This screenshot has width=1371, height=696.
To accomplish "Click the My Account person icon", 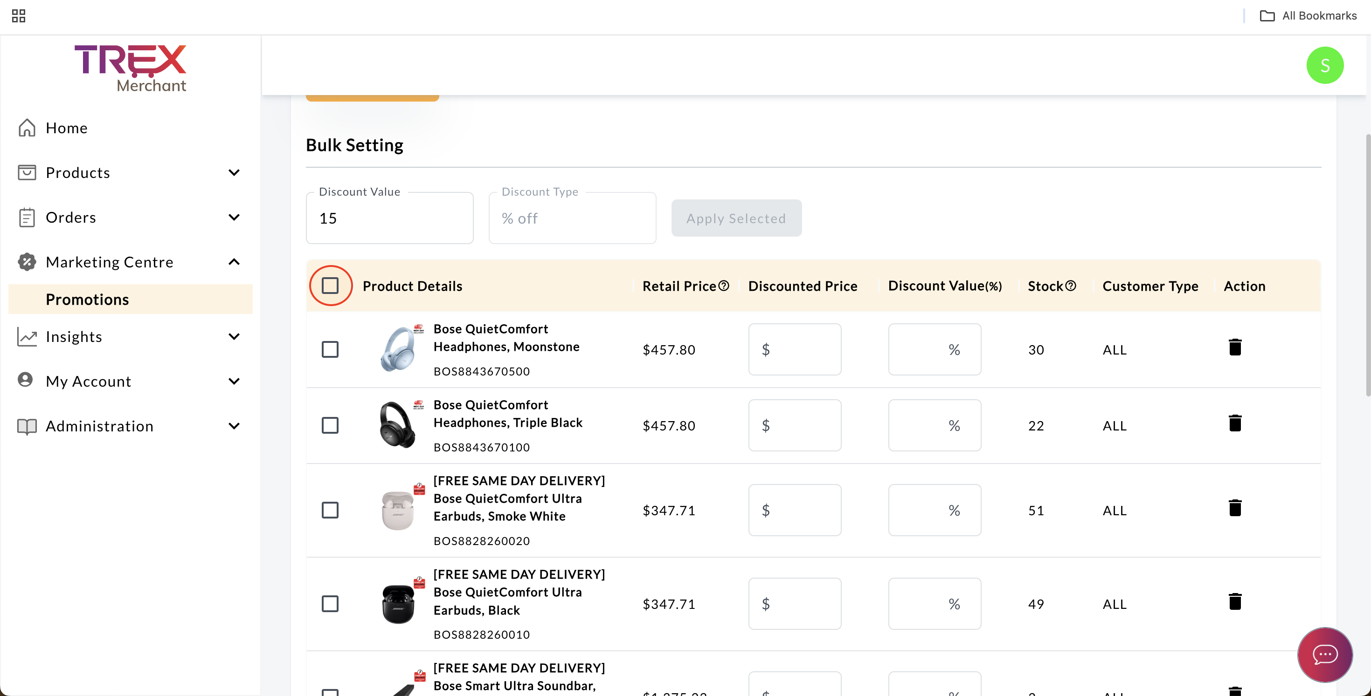I will click(25, 380).
